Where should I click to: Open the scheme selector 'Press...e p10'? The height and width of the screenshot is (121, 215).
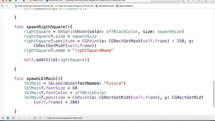pyautogui.click(x=36, y=1)
